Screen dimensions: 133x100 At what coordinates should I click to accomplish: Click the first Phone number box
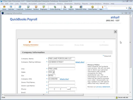51,89
